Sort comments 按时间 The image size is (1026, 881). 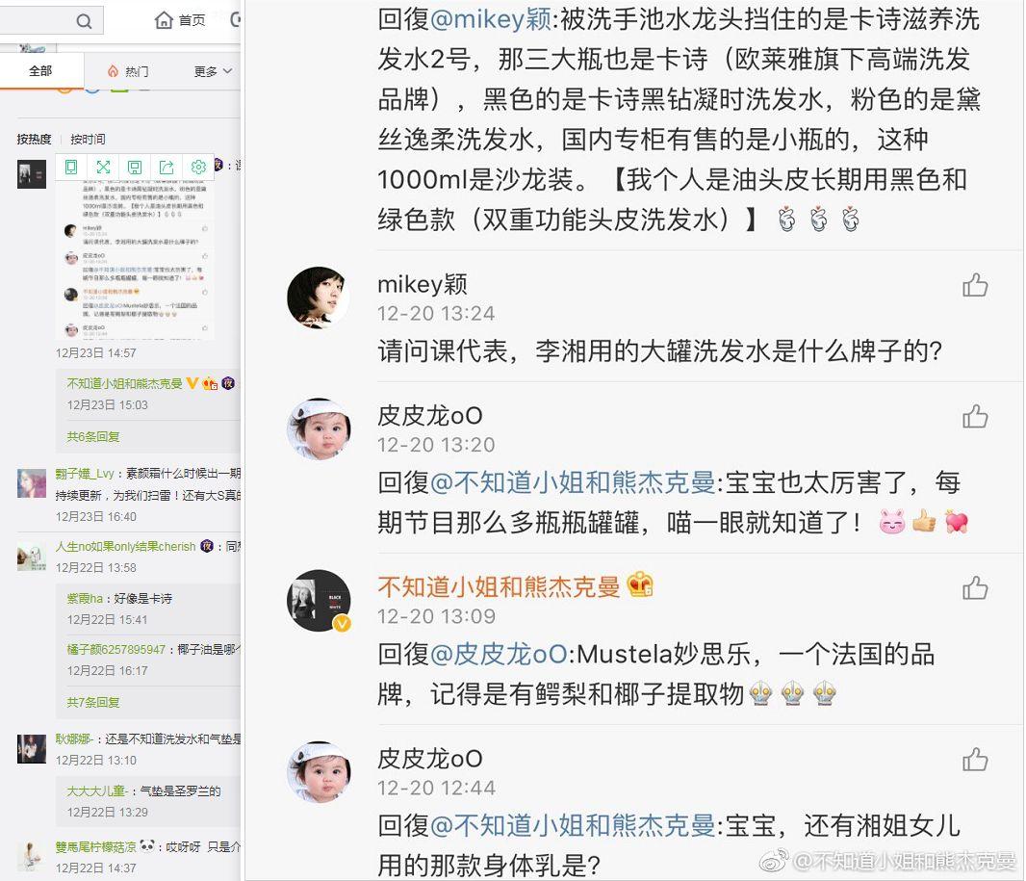pos(88,140)
